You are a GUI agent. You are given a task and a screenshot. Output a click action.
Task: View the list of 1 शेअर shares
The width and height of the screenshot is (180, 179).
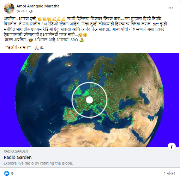coord(169,173)
